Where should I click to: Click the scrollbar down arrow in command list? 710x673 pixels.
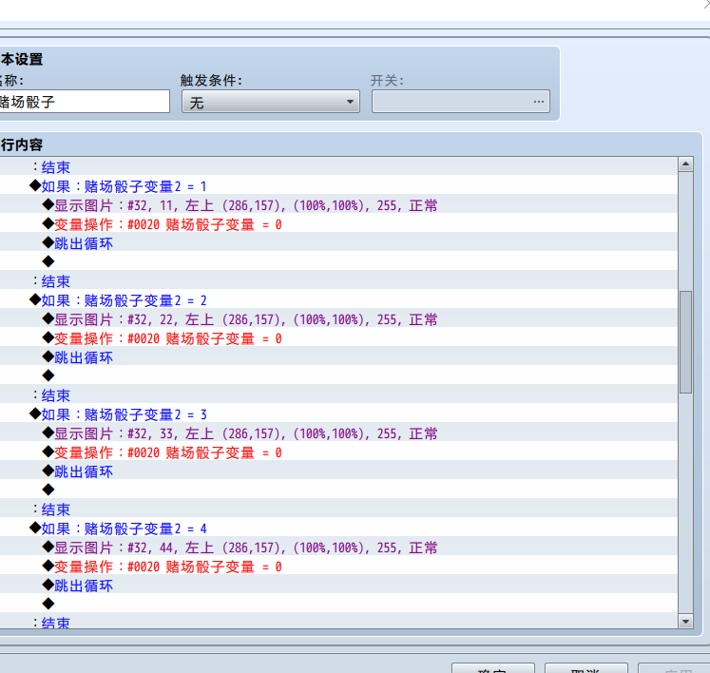click(x=685, y=622)
